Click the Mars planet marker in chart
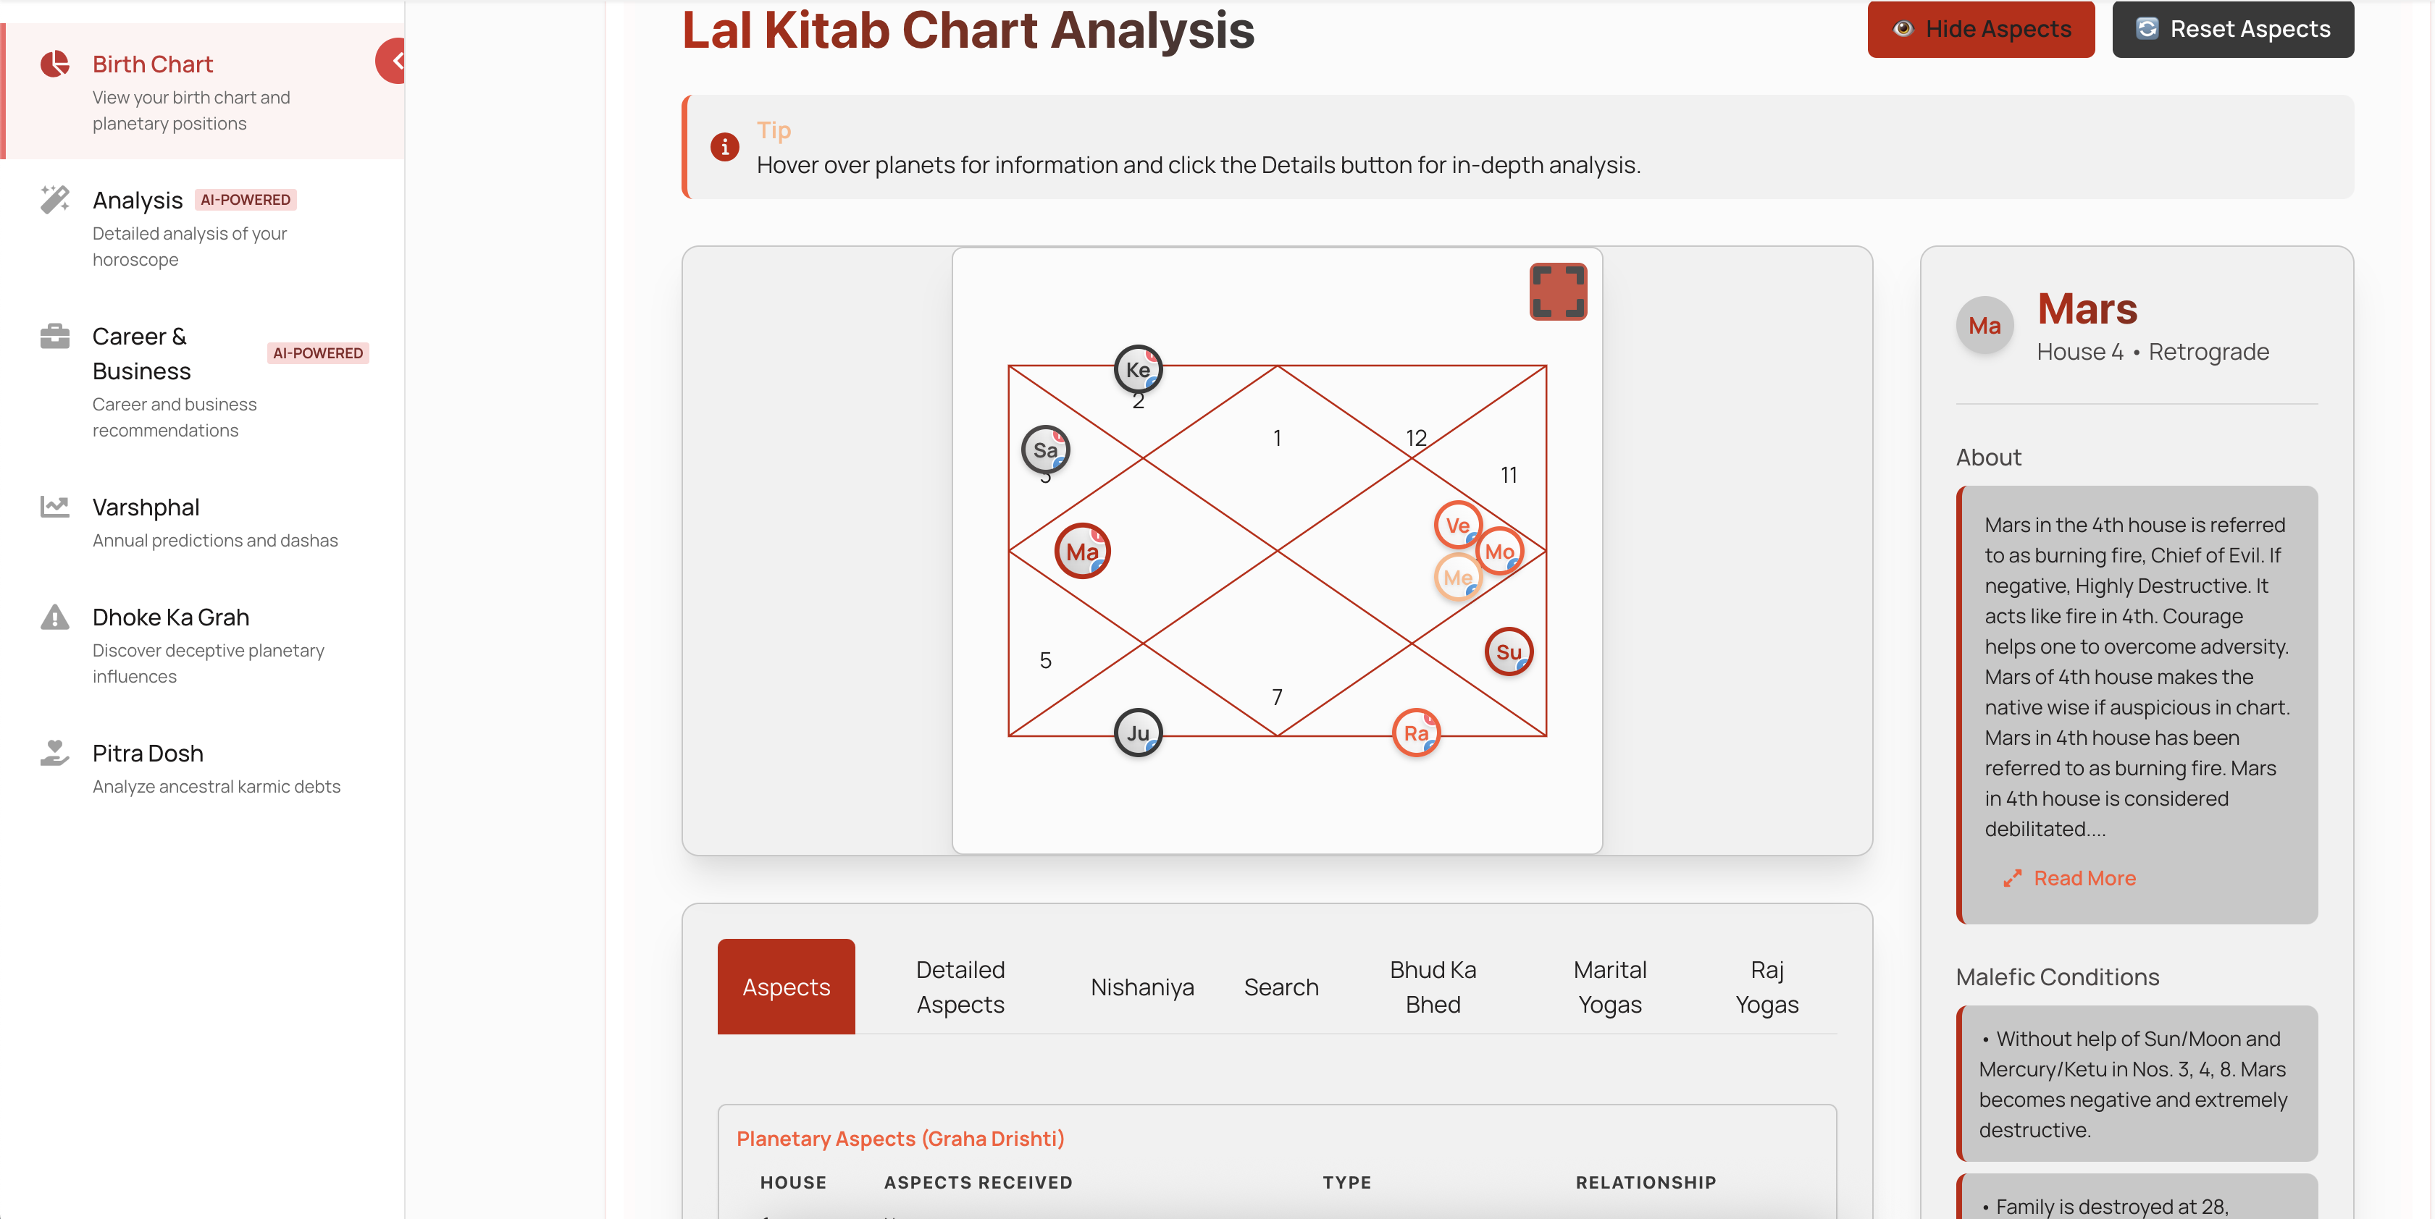 1081,551
